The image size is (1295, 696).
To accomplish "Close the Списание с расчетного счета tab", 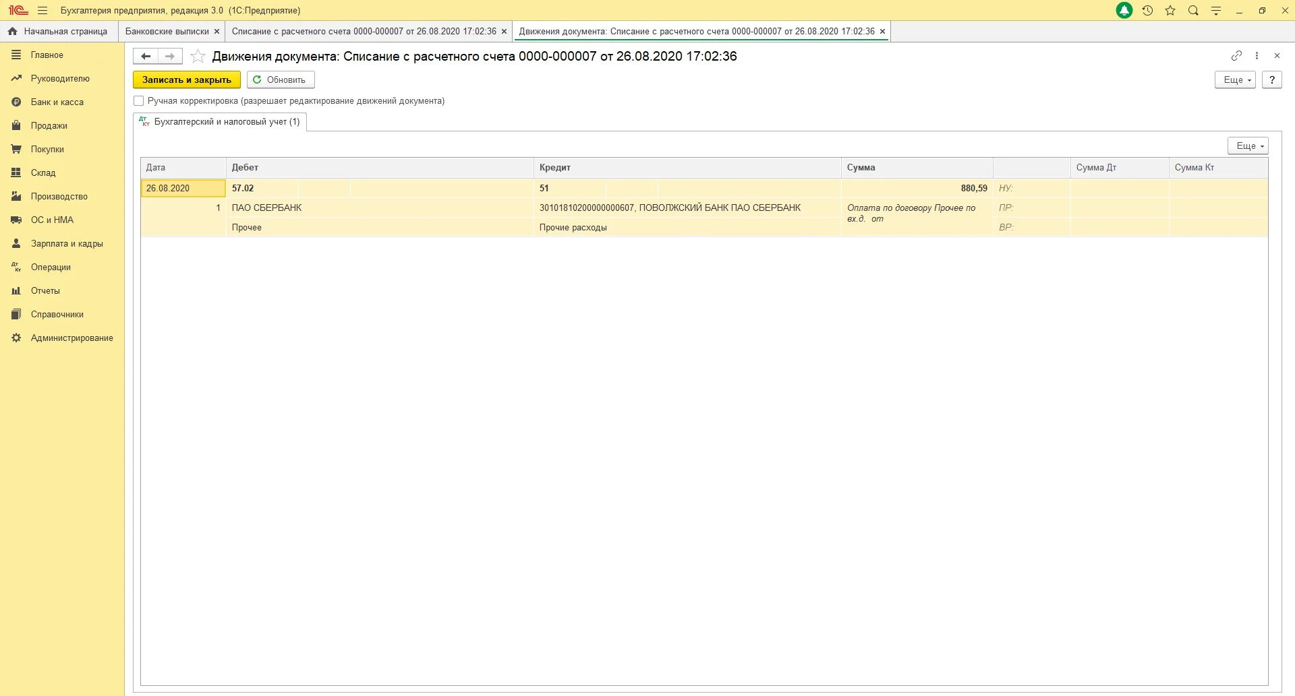I will click(x=504, y=32).
